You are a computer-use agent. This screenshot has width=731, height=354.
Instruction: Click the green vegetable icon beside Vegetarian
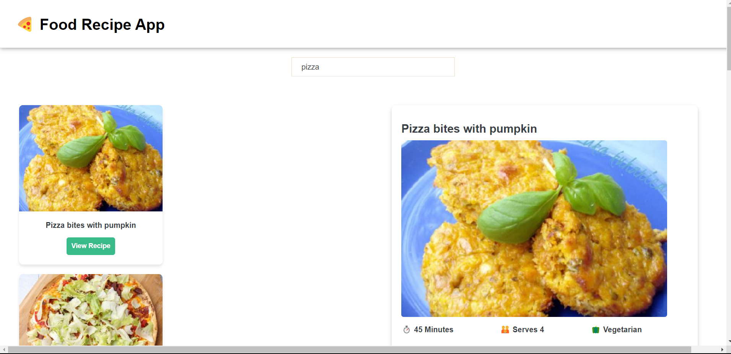pos(596,330)
